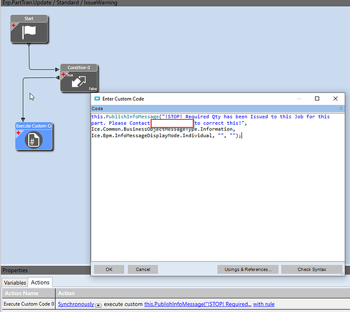Viewport: 350px width, 312px height.
Task: Click the Synchronously link
Action: (x=76, y=304)
